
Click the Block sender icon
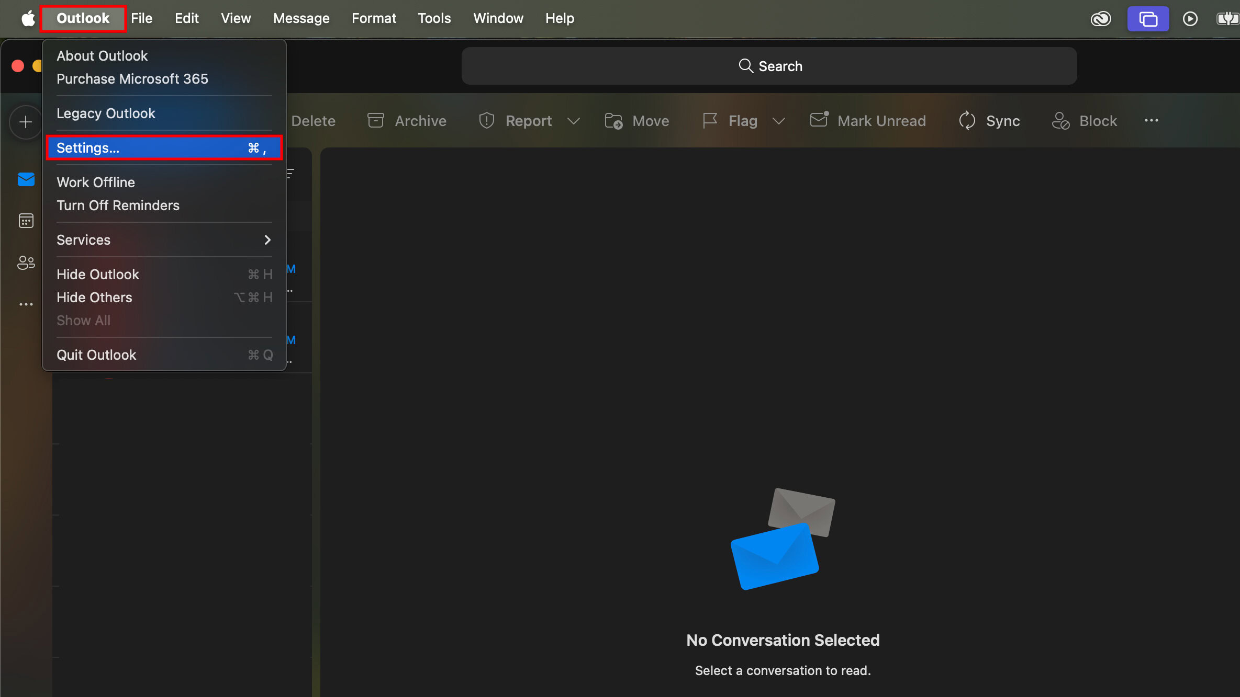tap(1060, 121)
